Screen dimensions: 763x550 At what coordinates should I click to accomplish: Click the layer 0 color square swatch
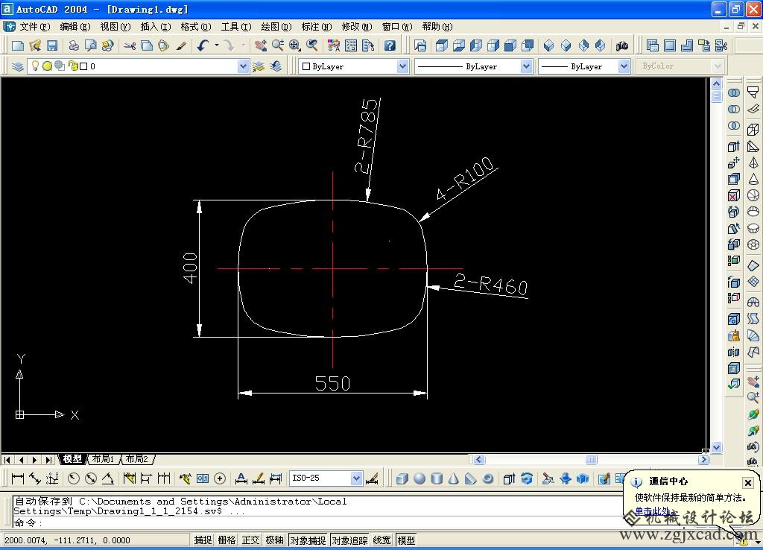pos(83,66)
